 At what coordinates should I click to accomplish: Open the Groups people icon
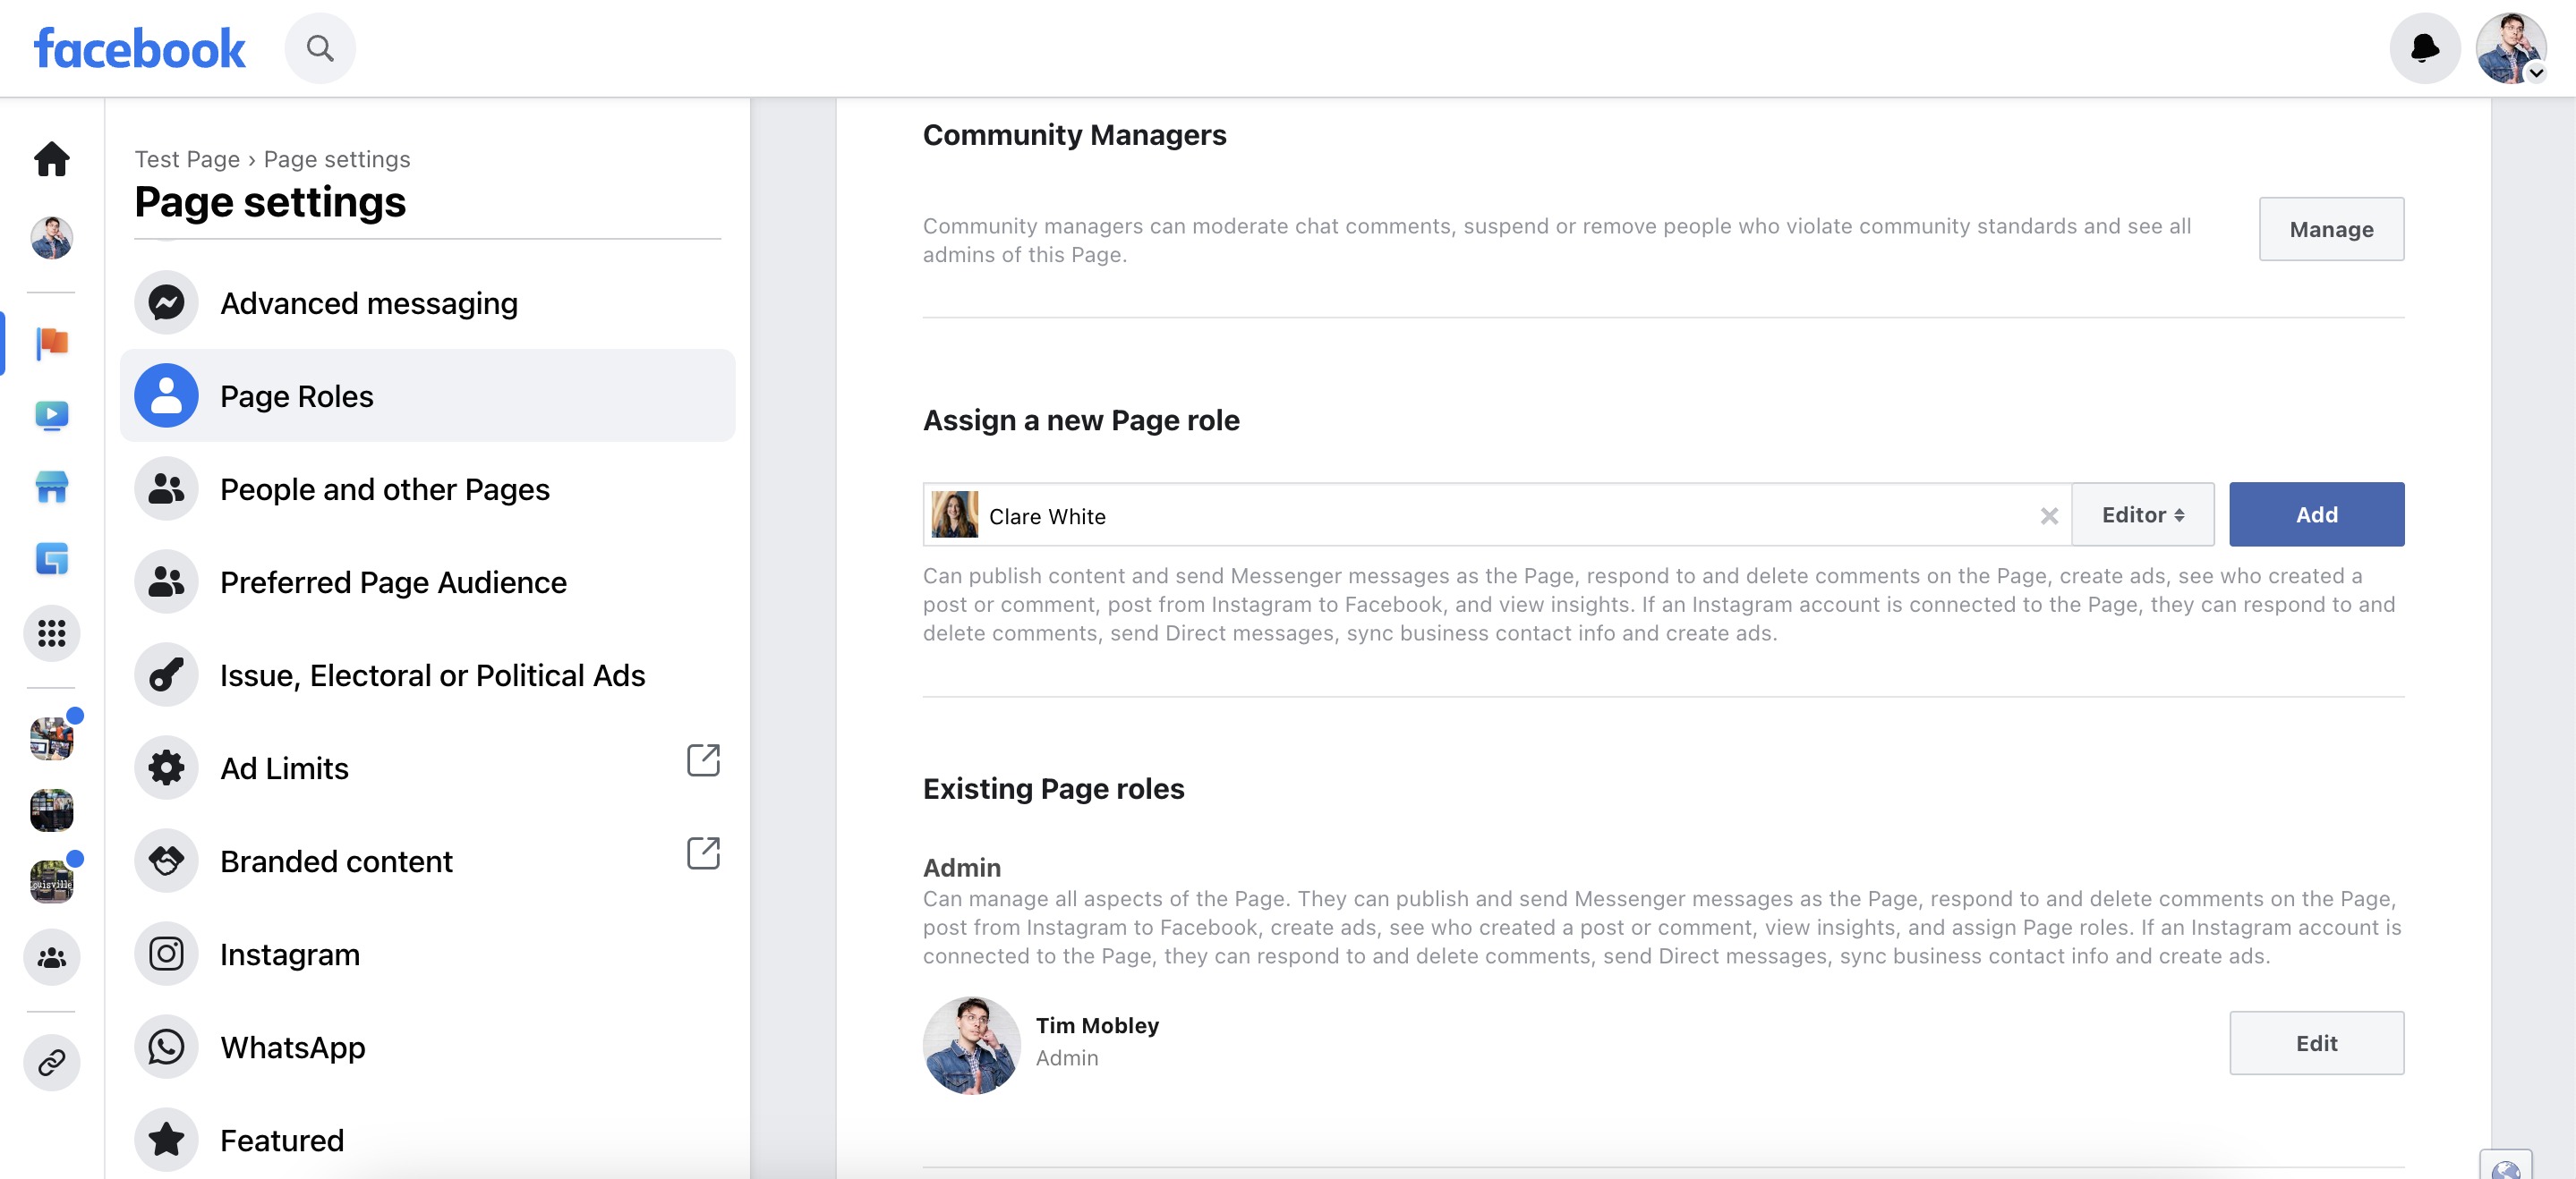pyautogui.click(x=52, y=957)
